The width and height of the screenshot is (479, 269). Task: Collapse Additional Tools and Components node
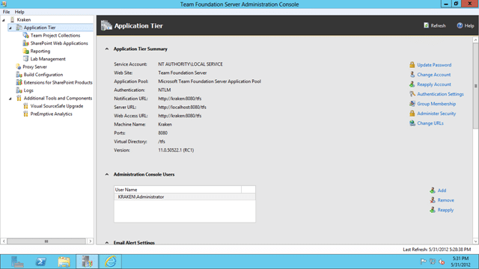pos(10,99)
